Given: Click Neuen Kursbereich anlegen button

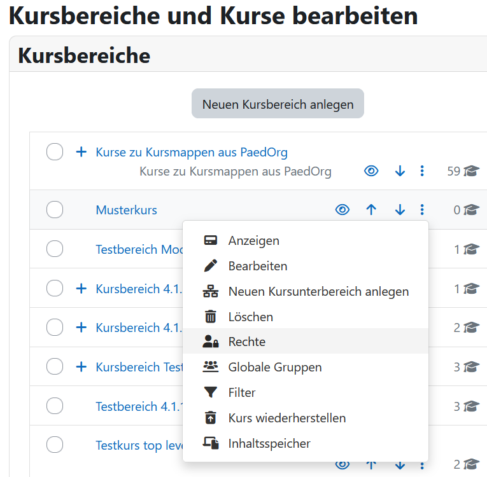Looking at the screenshot, I should click(x=278, y=104).
